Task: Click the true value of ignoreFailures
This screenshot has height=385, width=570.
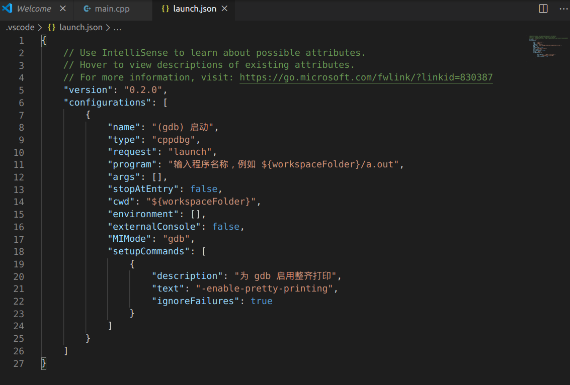Action: [261, 301]
